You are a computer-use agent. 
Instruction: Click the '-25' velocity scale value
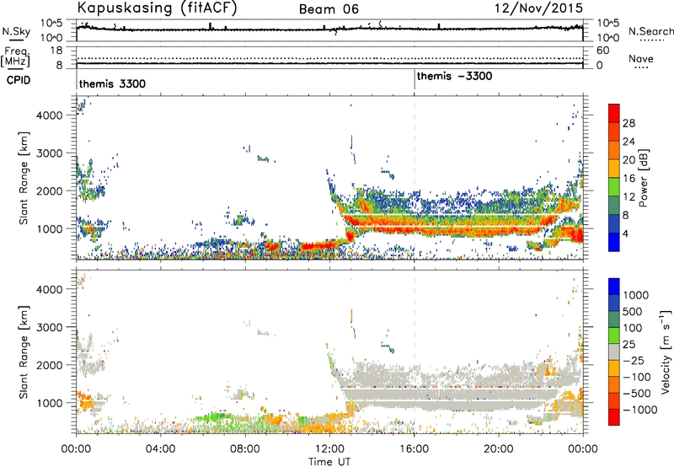[634, 361]
